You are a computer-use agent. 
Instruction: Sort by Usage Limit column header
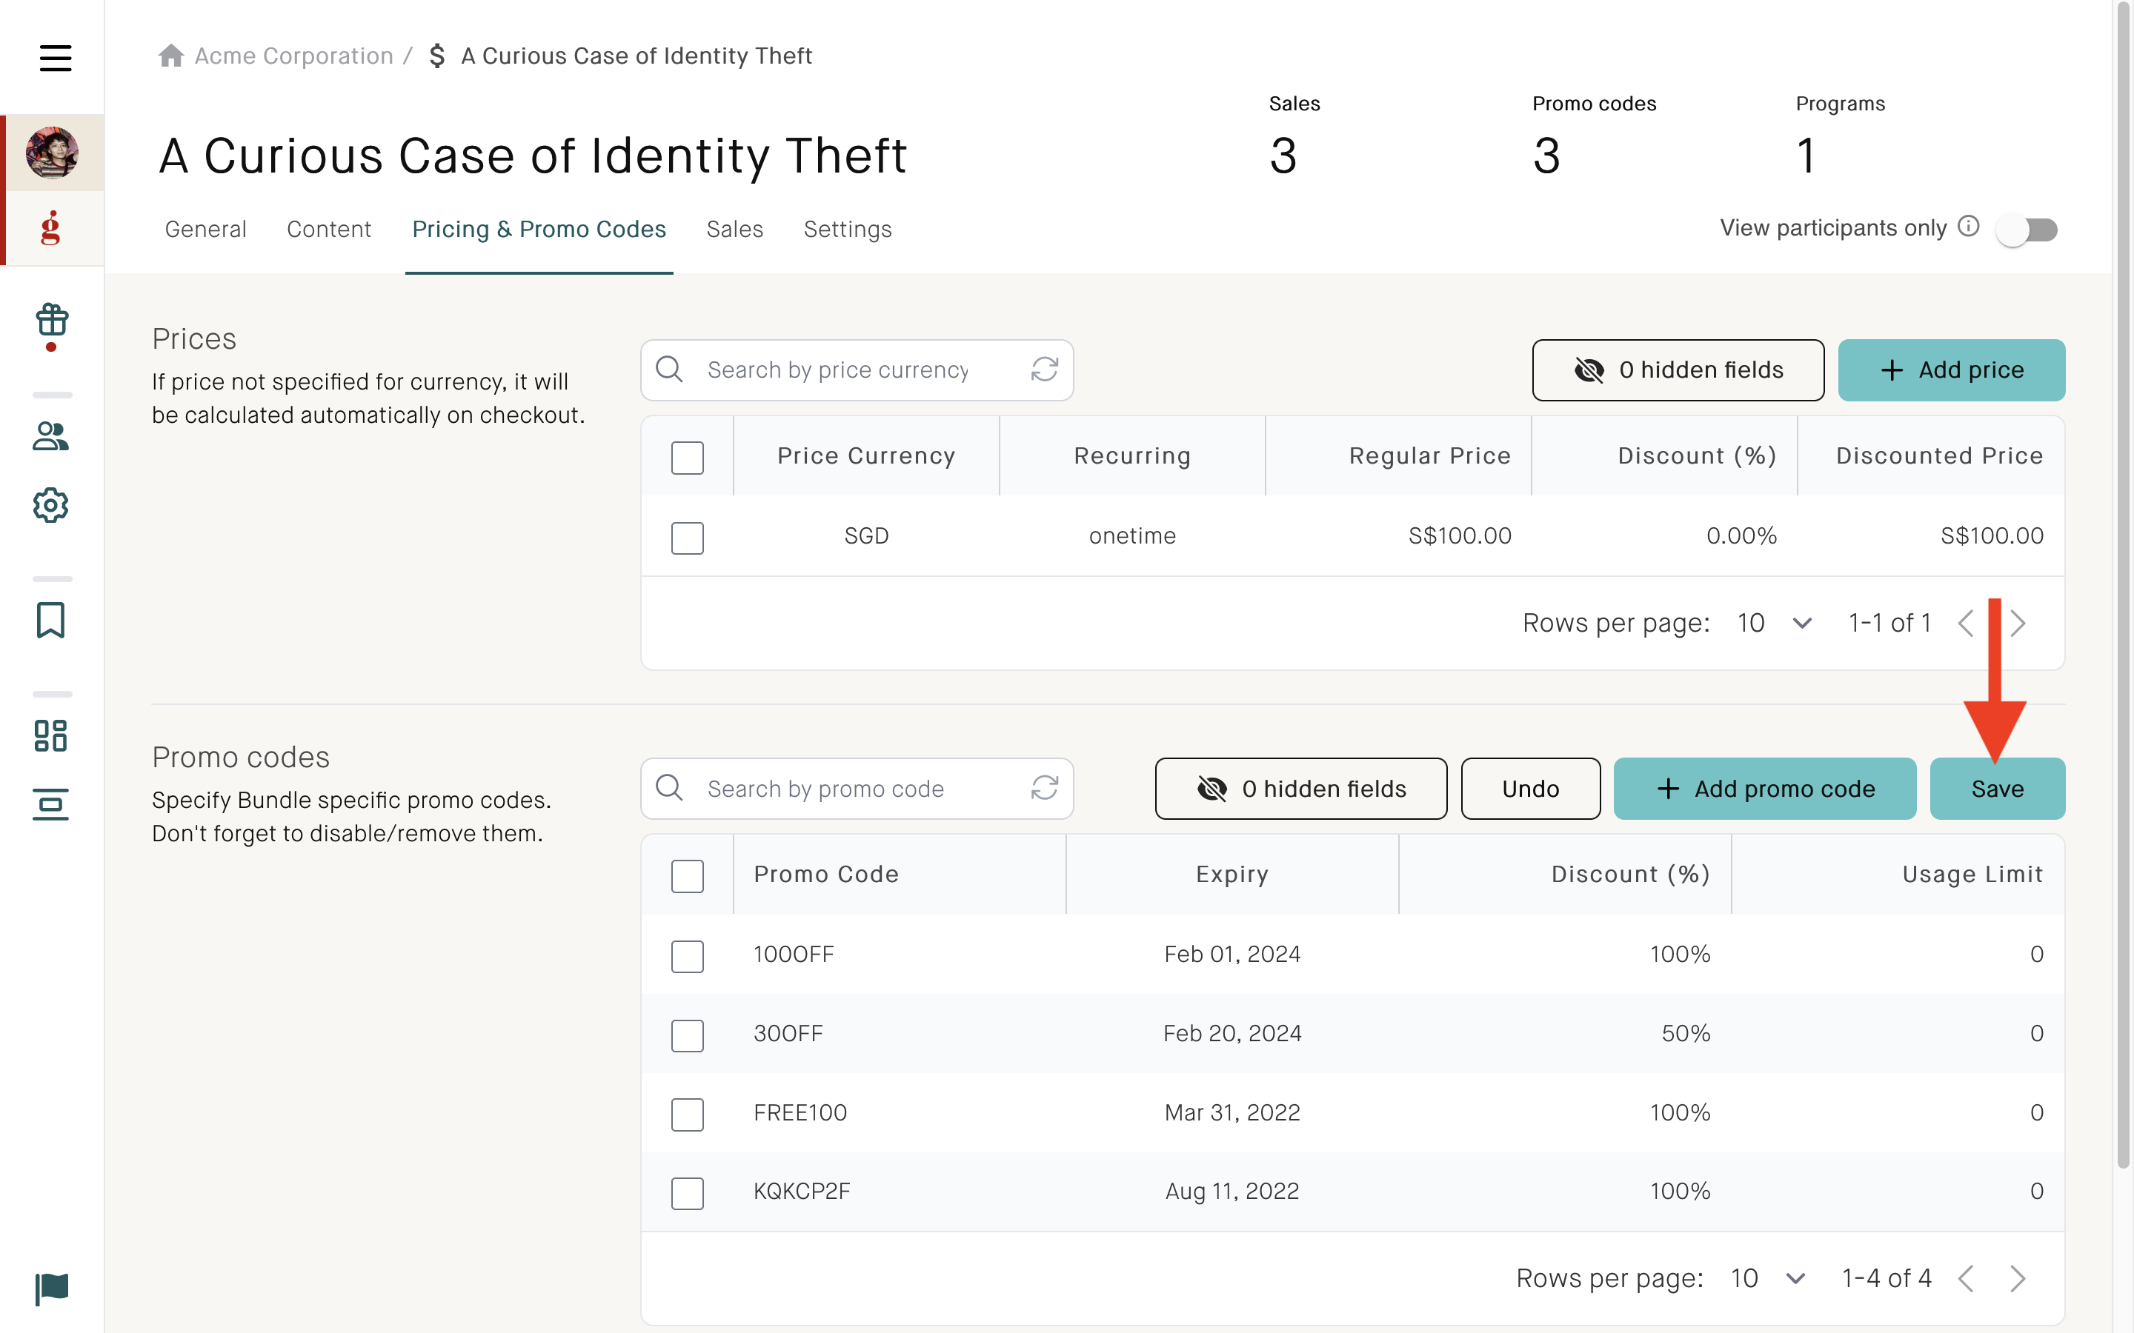tap(1898, 875)
